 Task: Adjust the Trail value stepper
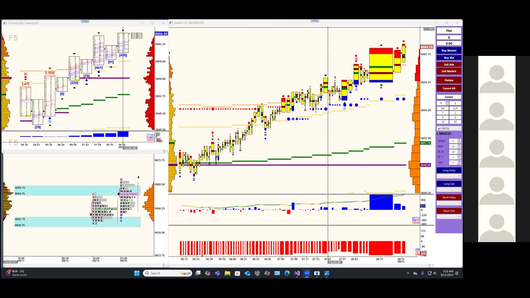[459, 162]
